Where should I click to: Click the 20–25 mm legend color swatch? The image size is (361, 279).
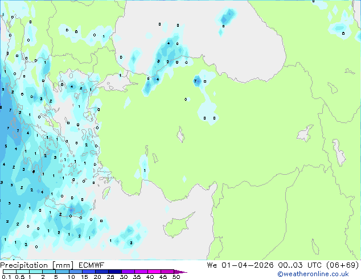coord(101,272)
